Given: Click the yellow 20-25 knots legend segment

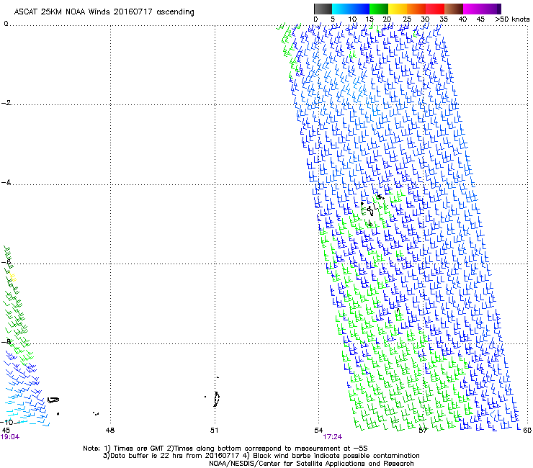Looking at the screenshot, I should [398, 9].
